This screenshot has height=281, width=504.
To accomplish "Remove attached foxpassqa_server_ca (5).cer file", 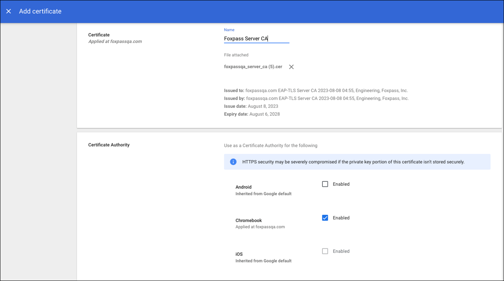I will pyautogui.click(x=291, y=67).
